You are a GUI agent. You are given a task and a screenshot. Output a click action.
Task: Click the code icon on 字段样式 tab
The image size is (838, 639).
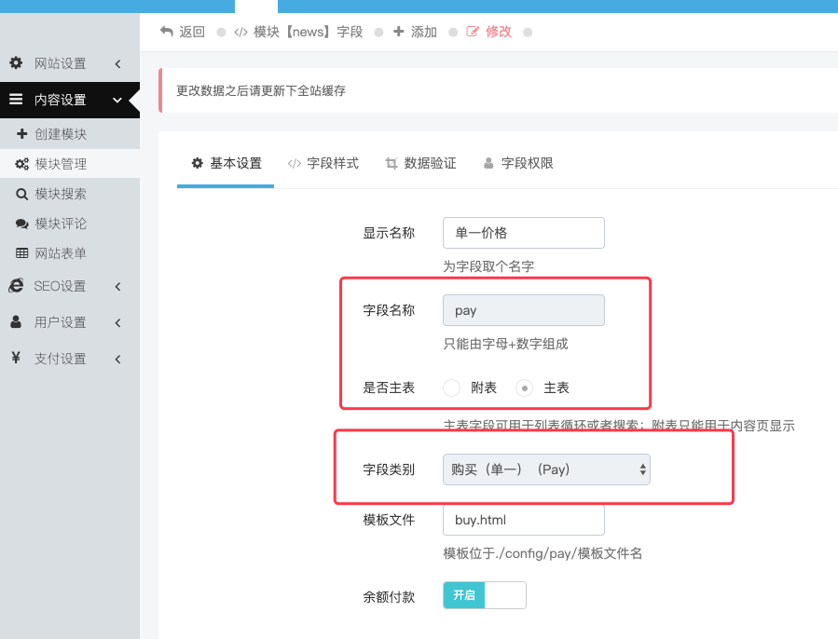[295, 163]
